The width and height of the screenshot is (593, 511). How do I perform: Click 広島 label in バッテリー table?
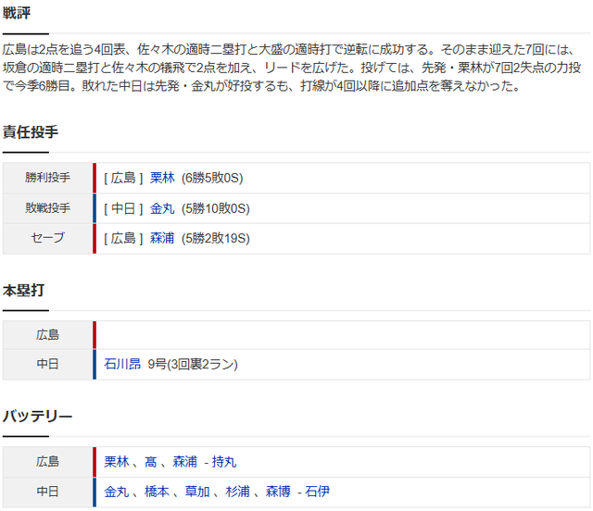click(47, 462)
